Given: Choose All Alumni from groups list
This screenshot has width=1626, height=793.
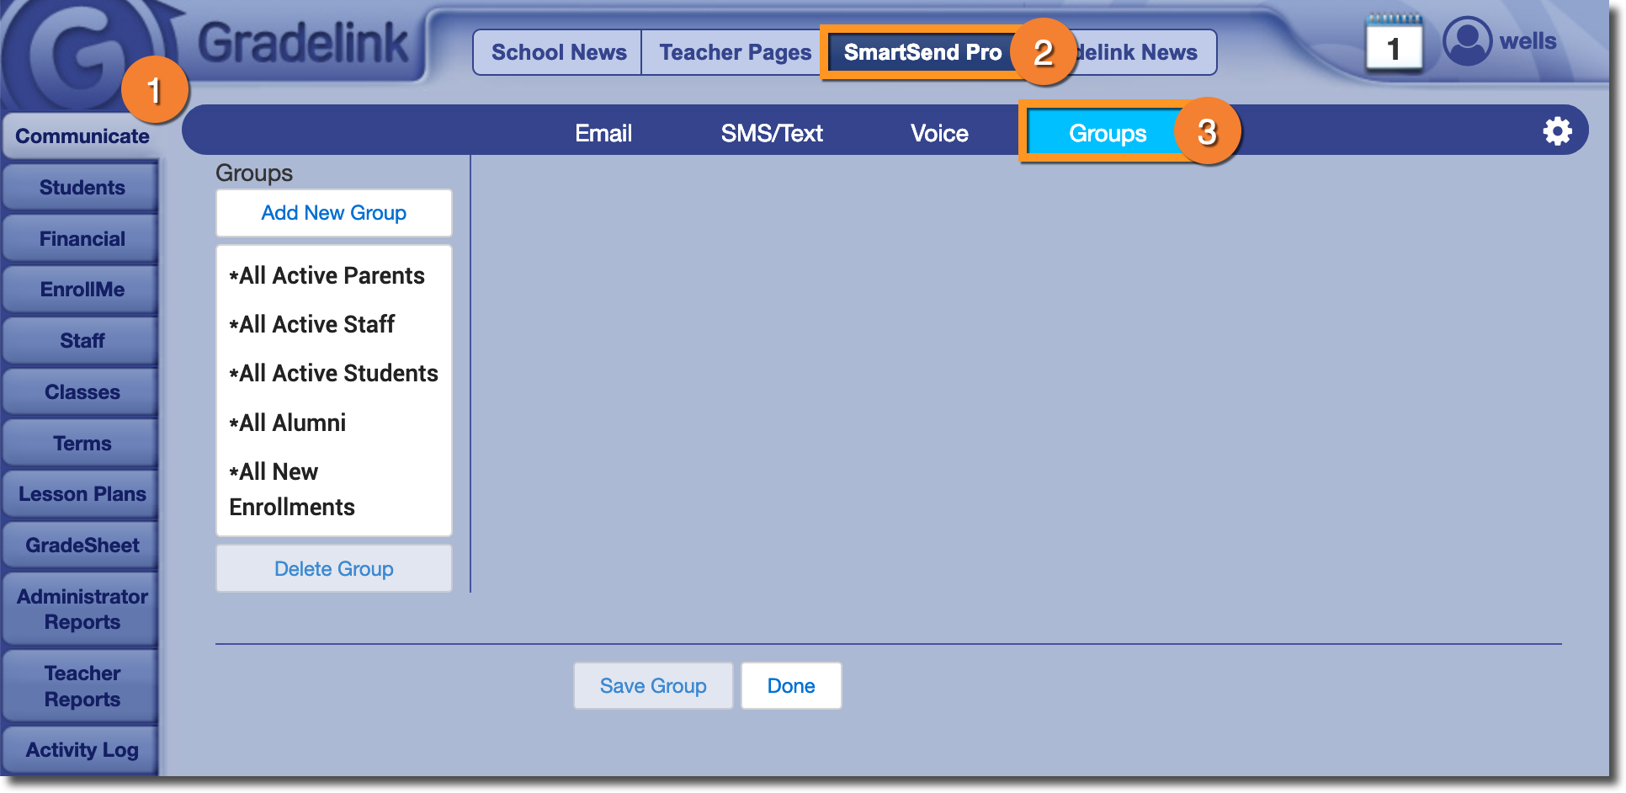Looking at the screenshot, I should 292,423.
